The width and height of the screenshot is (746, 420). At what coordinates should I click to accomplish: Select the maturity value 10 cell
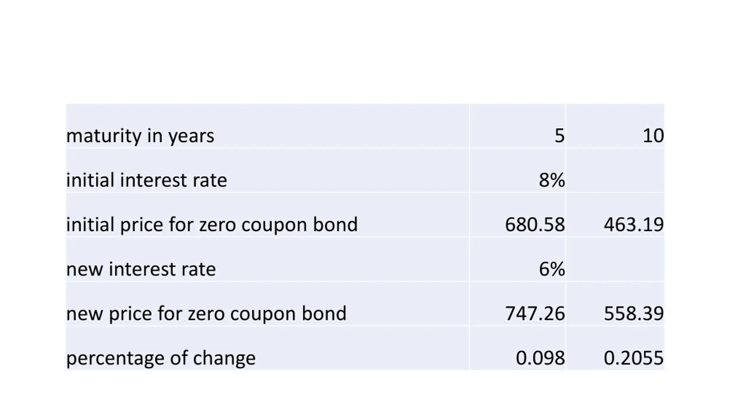click(x=615, y=126)
